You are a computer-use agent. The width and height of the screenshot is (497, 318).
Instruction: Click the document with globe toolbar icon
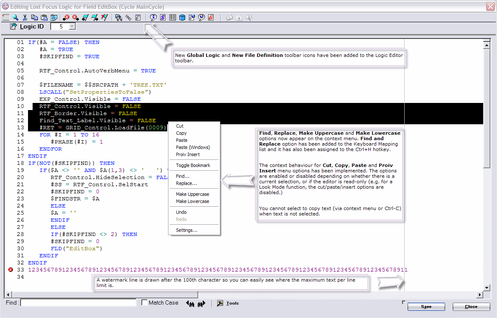point(192,18)
